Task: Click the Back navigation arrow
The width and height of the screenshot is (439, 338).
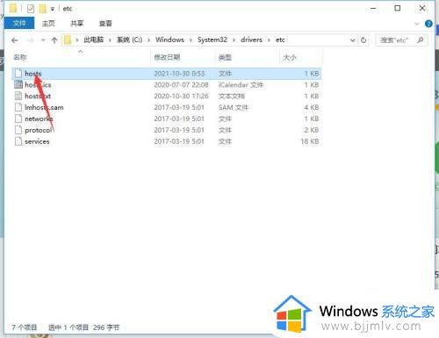Action: (x=15, y=40)
